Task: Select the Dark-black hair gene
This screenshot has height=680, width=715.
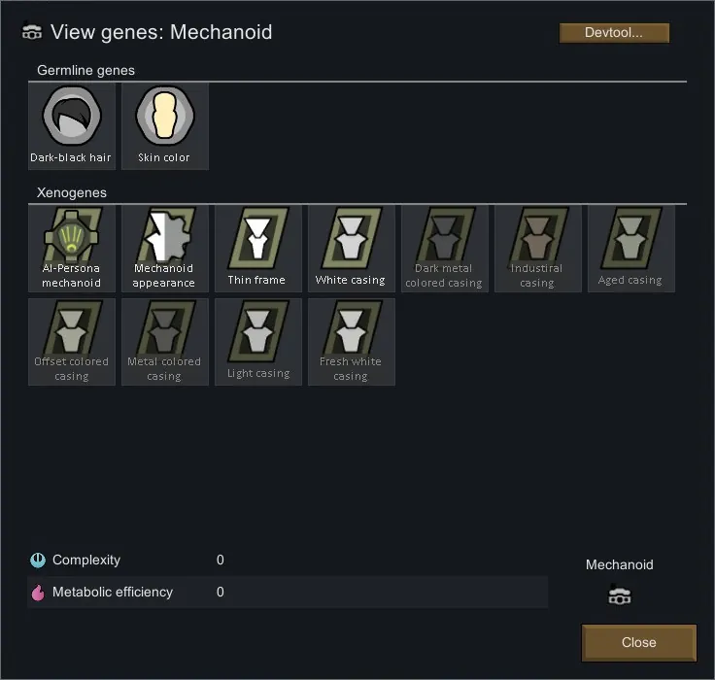Action: (72, 126)
